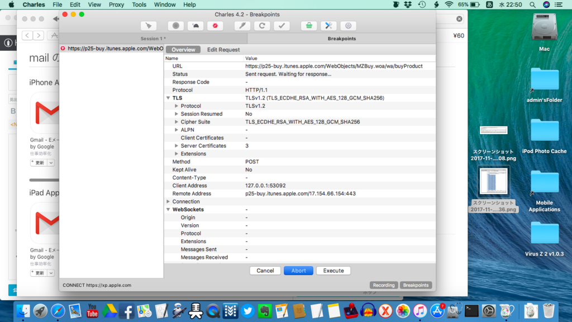Open the Dropbox menu bar icon
Screen dimensions: 572x322
408,4
